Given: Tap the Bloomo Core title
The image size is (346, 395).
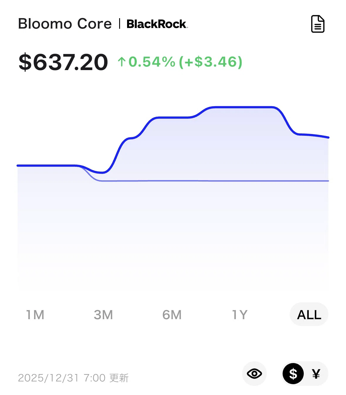Looking at the screenshot, I should coord(65,24).
